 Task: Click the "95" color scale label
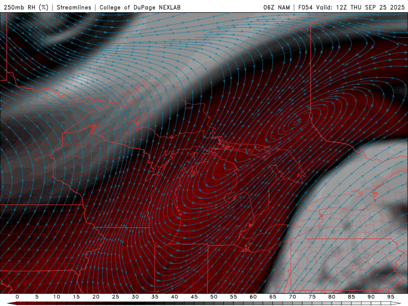[391, 297]
